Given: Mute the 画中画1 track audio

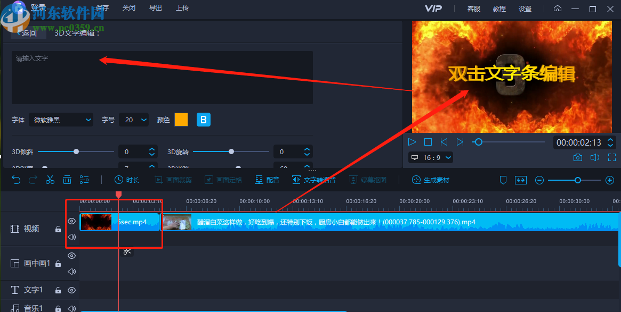Looking at the screenshot, I should [71, 271].
